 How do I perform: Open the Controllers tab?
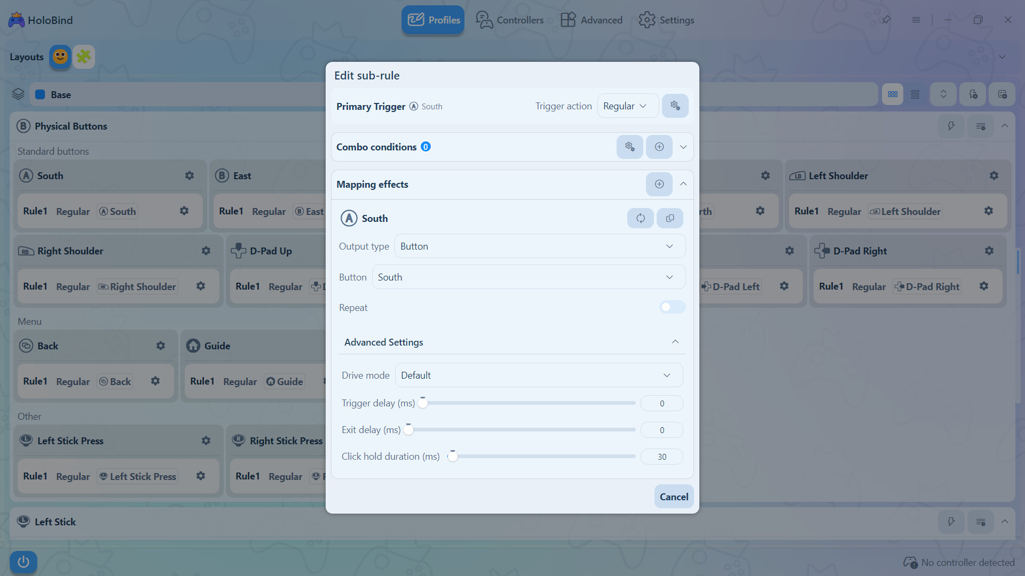pyautogui.click(x=509, y=20)
